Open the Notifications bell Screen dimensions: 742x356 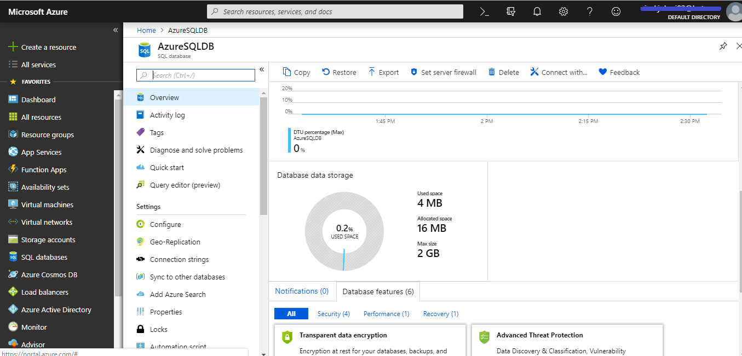[537, 11]
